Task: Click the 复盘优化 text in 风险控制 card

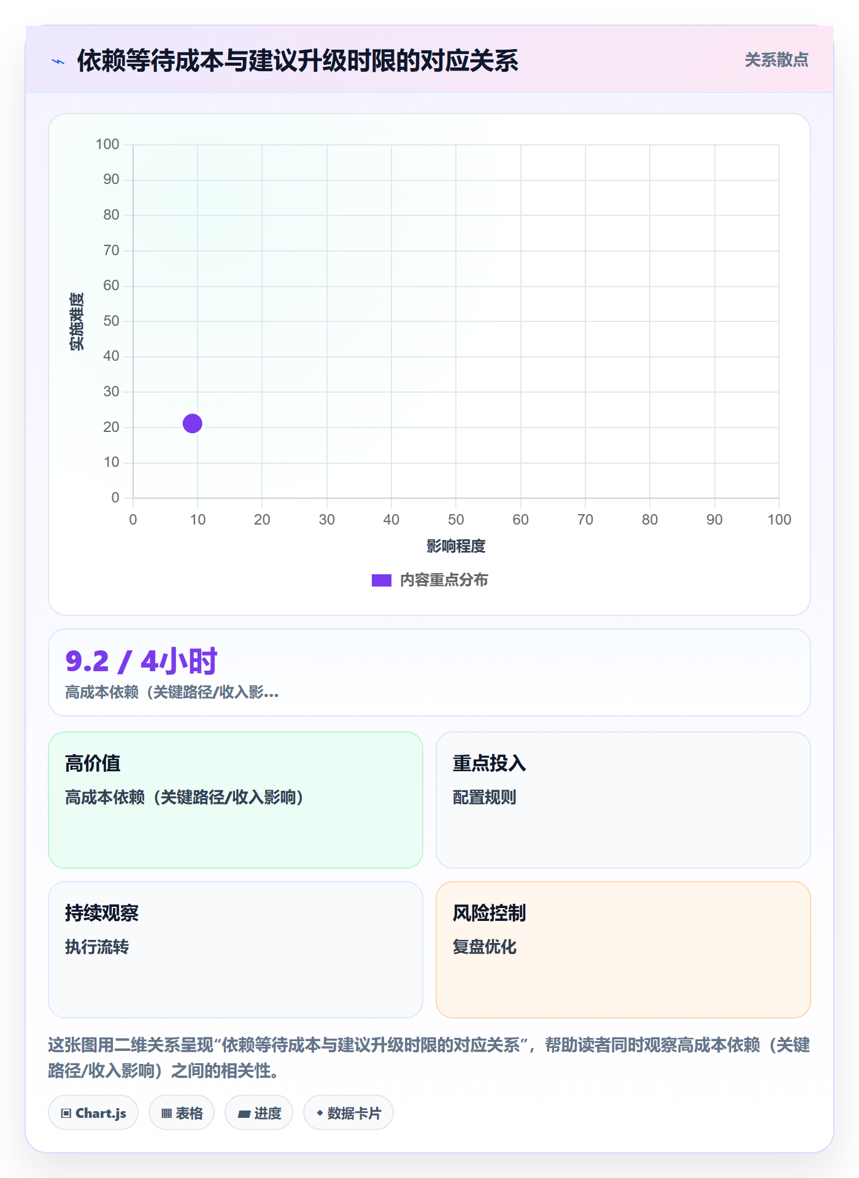Action: click(485, 947)
